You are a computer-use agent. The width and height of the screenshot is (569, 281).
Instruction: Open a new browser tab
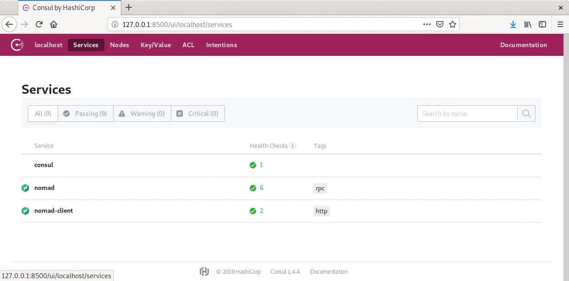[129, 7]
